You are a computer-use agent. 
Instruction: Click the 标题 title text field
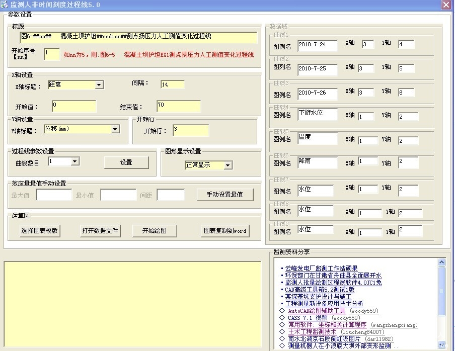[x=139, y=38]
